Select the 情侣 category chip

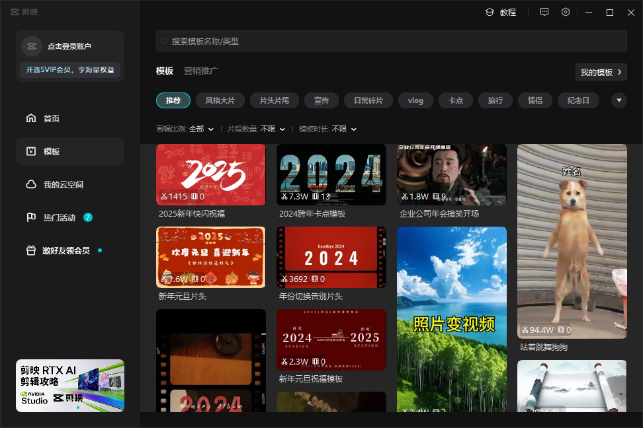point(535,100)
